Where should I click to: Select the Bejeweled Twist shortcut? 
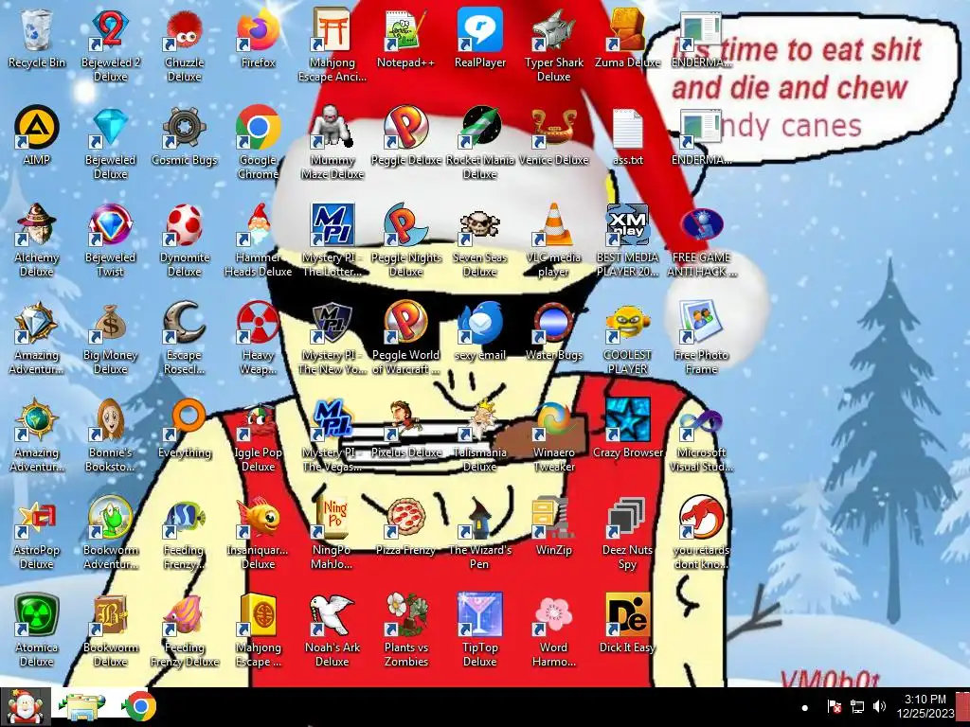click(x=110, y=224)
